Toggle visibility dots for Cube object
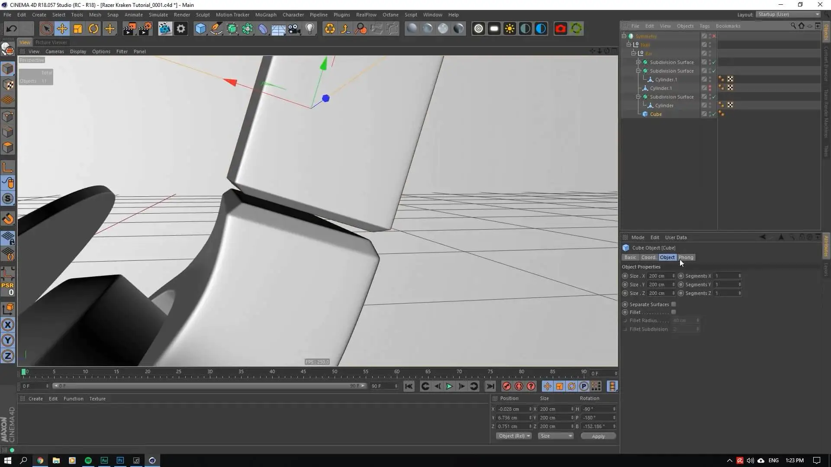Image resolution: width=831 pixels, height=467 pixels. pos(710,114)
